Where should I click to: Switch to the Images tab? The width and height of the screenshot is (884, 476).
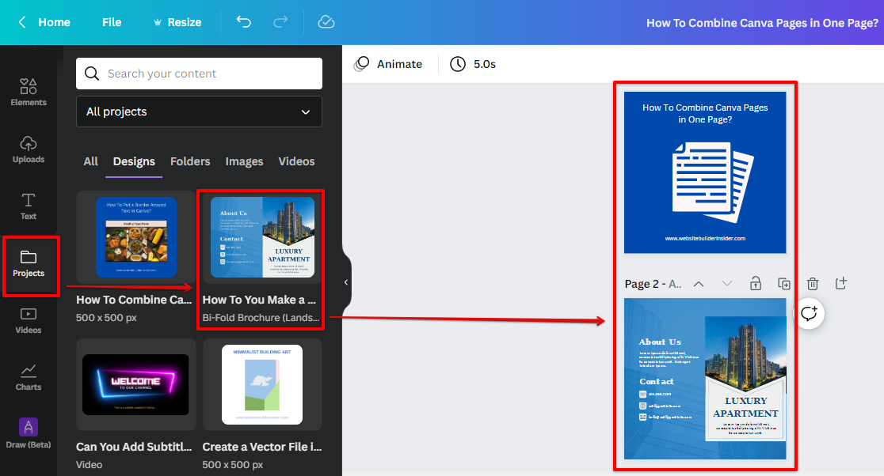[244, 161]
